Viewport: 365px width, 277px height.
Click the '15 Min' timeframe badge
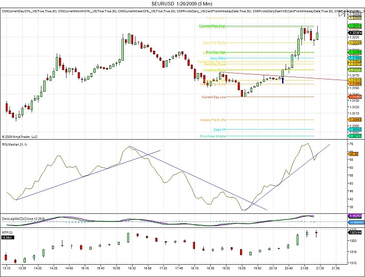click(8, 238)
